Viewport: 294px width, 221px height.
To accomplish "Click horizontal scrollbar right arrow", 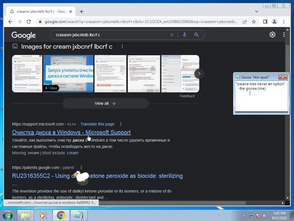I will click(x=283, y=203).
